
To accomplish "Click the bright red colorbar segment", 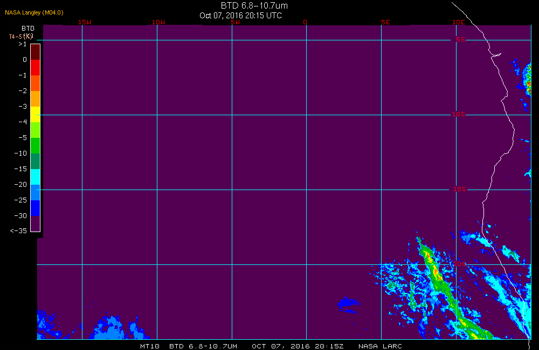I will point(36,67).
